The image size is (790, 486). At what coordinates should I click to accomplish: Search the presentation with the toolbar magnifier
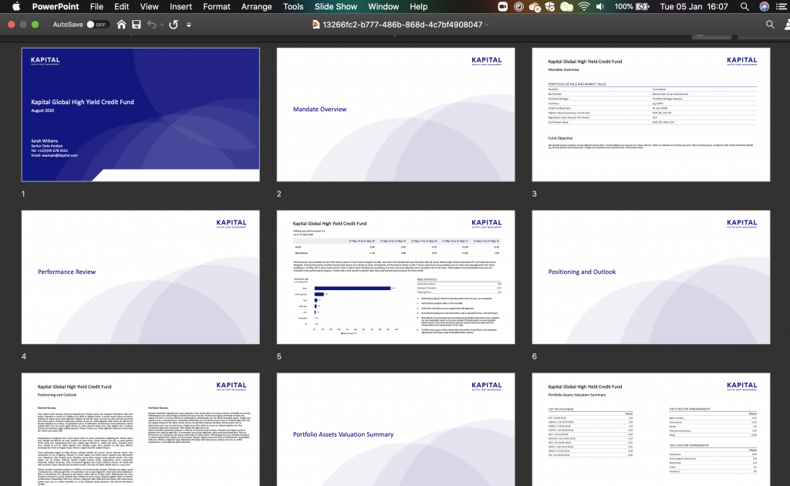coord(770,24)
